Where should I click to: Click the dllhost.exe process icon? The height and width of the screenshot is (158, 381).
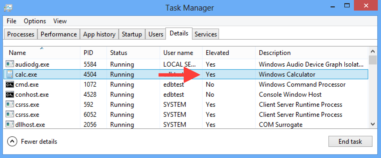pos(10,124)
